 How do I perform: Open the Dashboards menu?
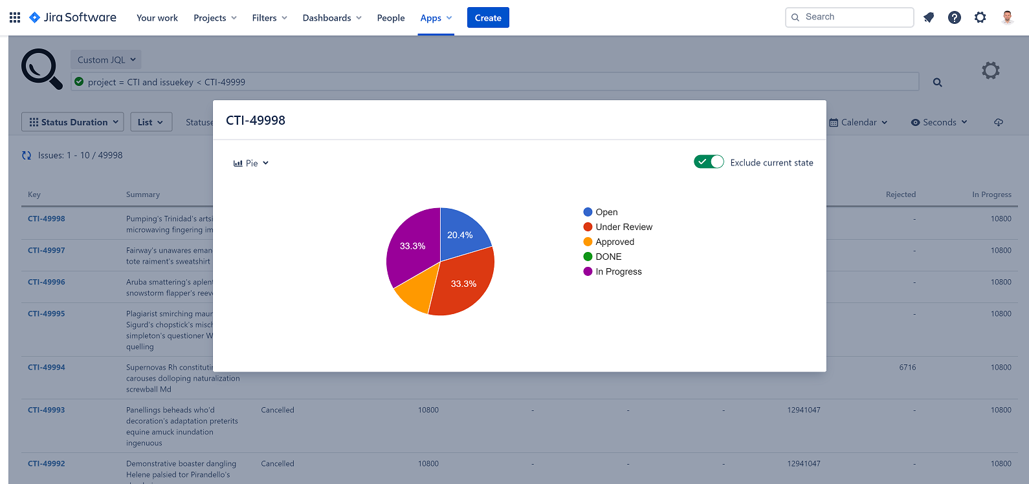(x=332, y=17)
